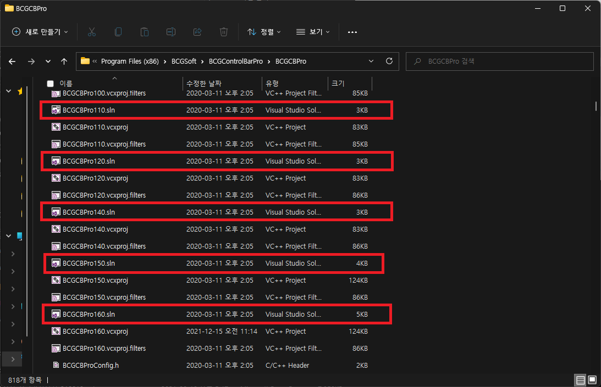The width and height of the screenshot is (601, 387).
Task: Select BCGCBPro140.vcxproj.filters file name
Action: point(104,246)
